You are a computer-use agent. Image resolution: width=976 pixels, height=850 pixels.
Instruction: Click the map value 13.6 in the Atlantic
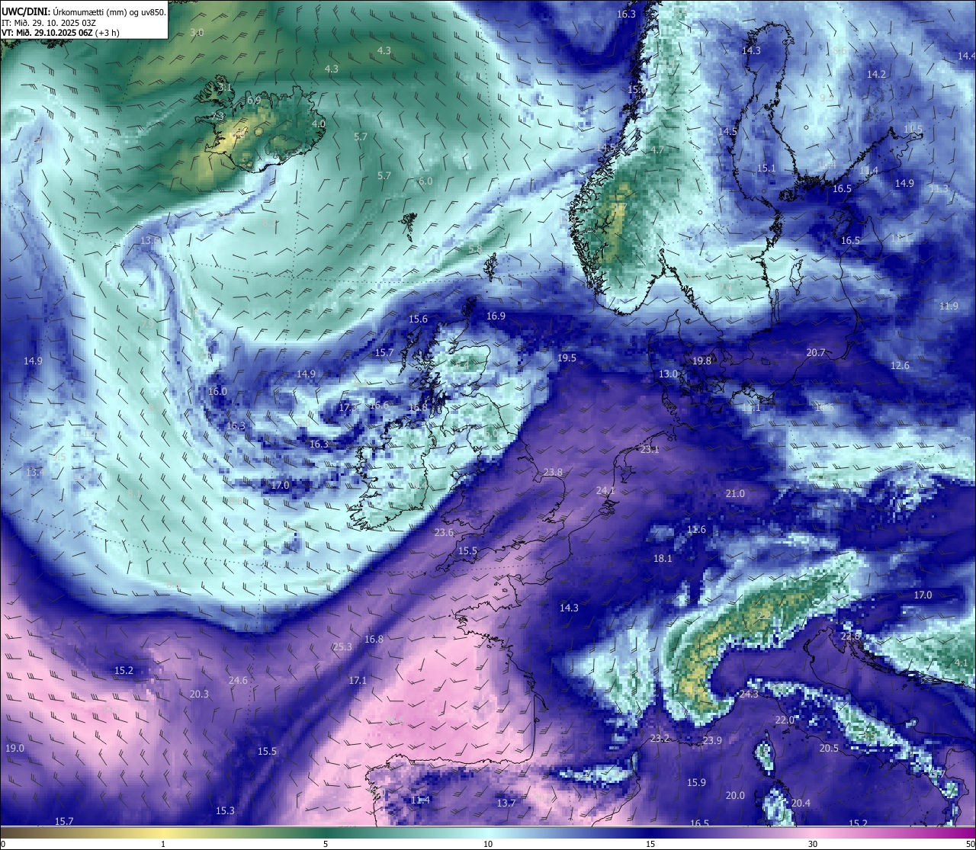[150, 240]
